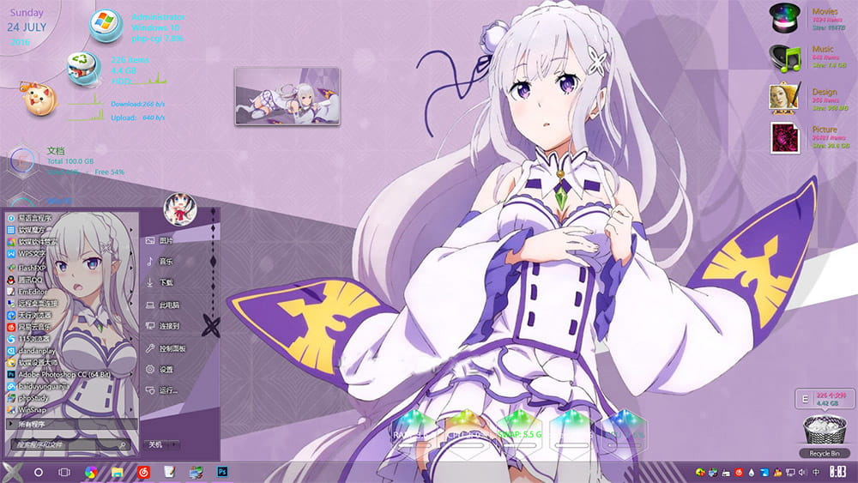The height and width of the screenshot is (483, 858).
Task: Click the water drop tray icon
Action: [752, 472]
